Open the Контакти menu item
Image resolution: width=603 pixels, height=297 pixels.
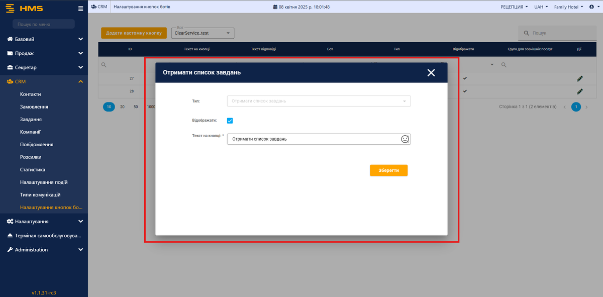click(31, 94)
